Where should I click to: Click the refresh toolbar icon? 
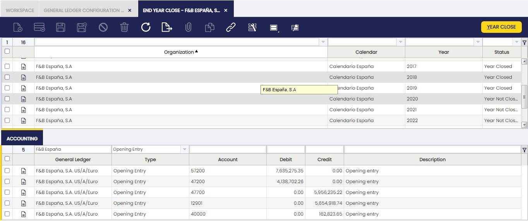click(x=146, y=27)
